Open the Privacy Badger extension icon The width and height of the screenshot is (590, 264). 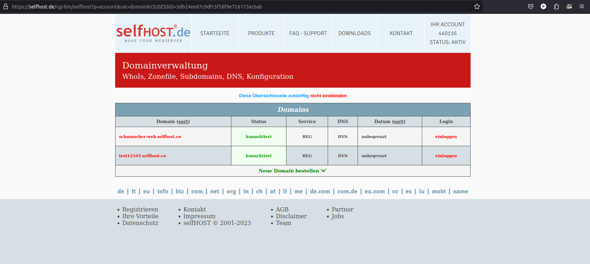pyautogui.click(x=569, y=6)
